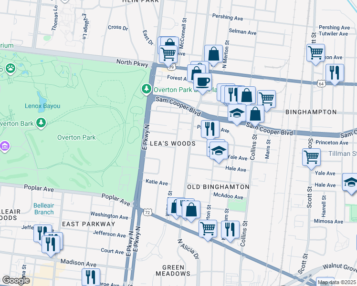The height and width of the screenshot is (286, 357).
Task: Click the North Pkwy road label
Action: coord(132,63)
